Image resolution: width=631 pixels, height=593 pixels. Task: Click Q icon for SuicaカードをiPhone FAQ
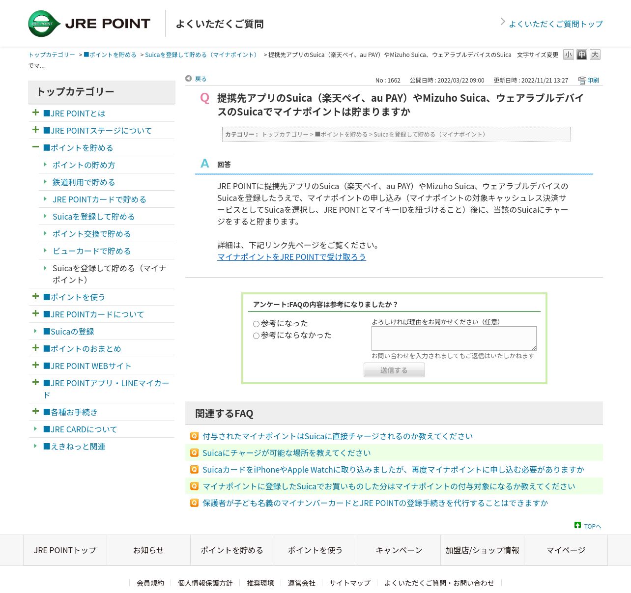coord(194,469)
